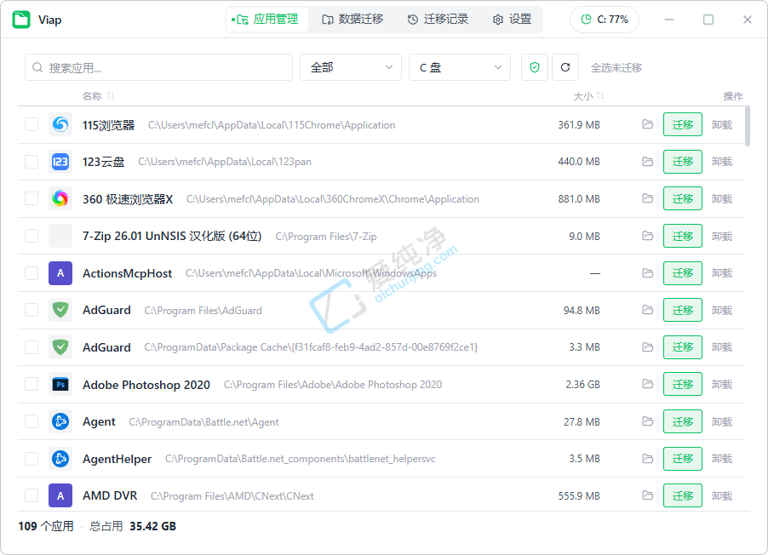Screen dimensions: 768x555
Task: Open folder icon in AdGuard Package Cache row
Action: (x=647, y=347)
